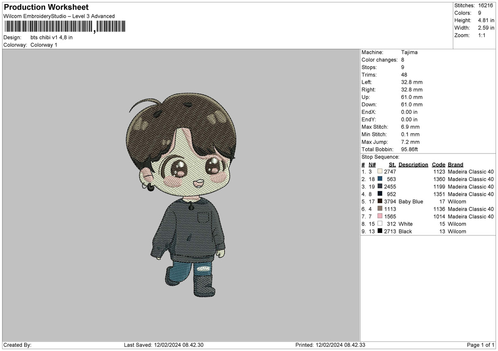The height and width of the screenshot is (351, 498).
Task: Select the pink swatch in stop sequence row 7
Action: pos(379,216)
